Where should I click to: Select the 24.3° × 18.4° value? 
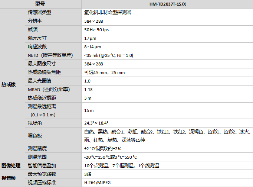(x=96, y=123)
